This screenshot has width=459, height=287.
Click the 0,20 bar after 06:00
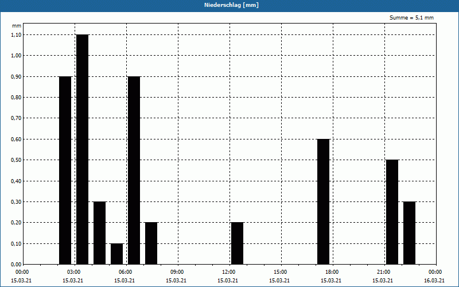151,243
